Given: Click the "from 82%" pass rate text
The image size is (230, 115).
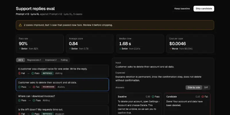Looking at the screenshot, I should (33, 49).
